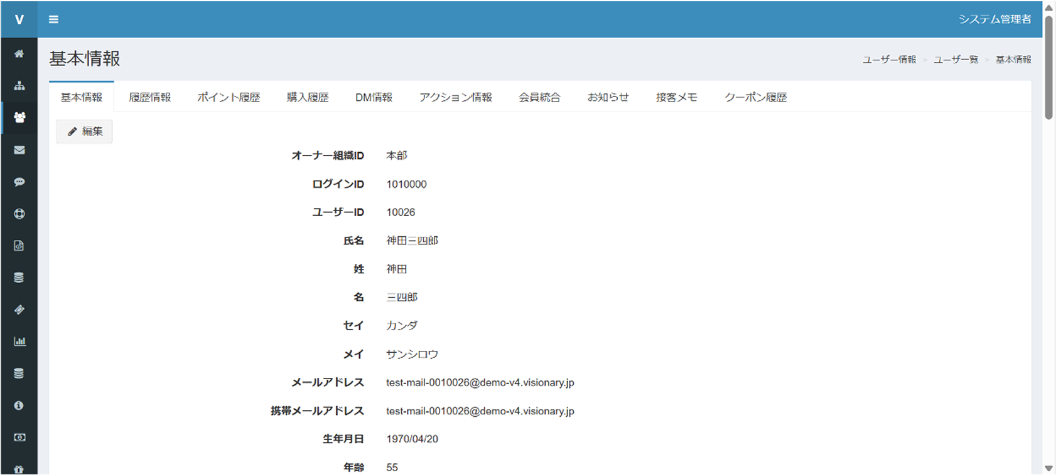Switch to the 履歴情報 tab
The width and height of the screenshot is (1056, 475).
(x=149, y=97)
